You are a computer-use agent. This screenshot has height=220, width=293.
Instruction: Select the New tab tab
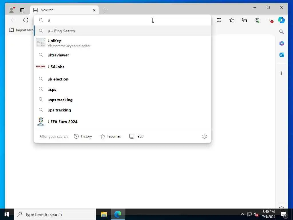coord(64,10)
